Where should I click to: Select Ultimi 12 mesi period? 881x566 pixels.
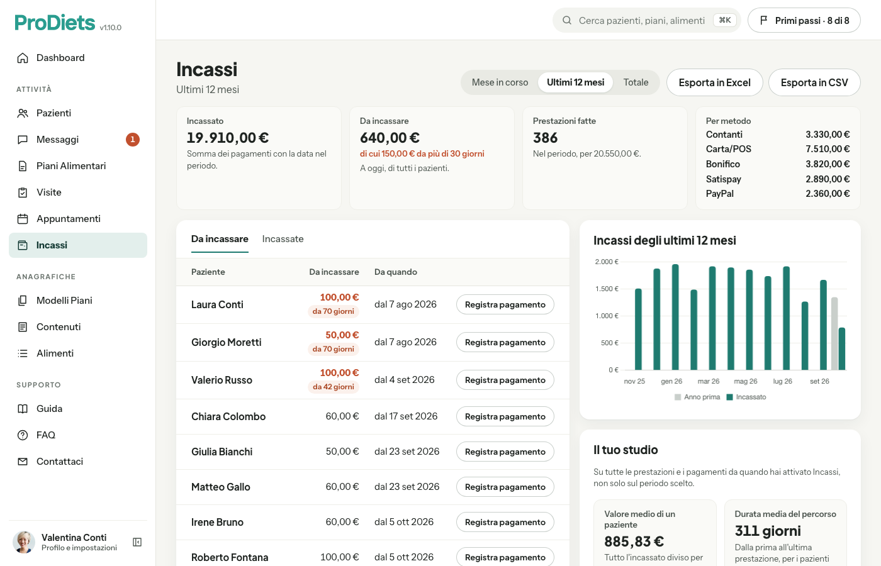[x=575, y=82]
